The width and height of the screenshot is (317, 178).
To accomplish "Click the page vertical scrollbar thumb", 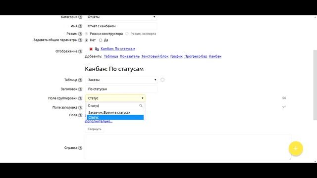I will click(x=315, y=85).
